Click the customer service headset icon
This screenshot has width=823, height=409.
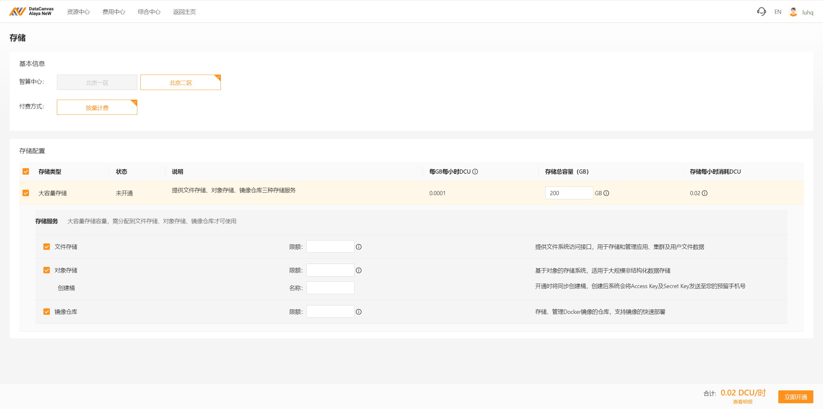click(761, 12)
